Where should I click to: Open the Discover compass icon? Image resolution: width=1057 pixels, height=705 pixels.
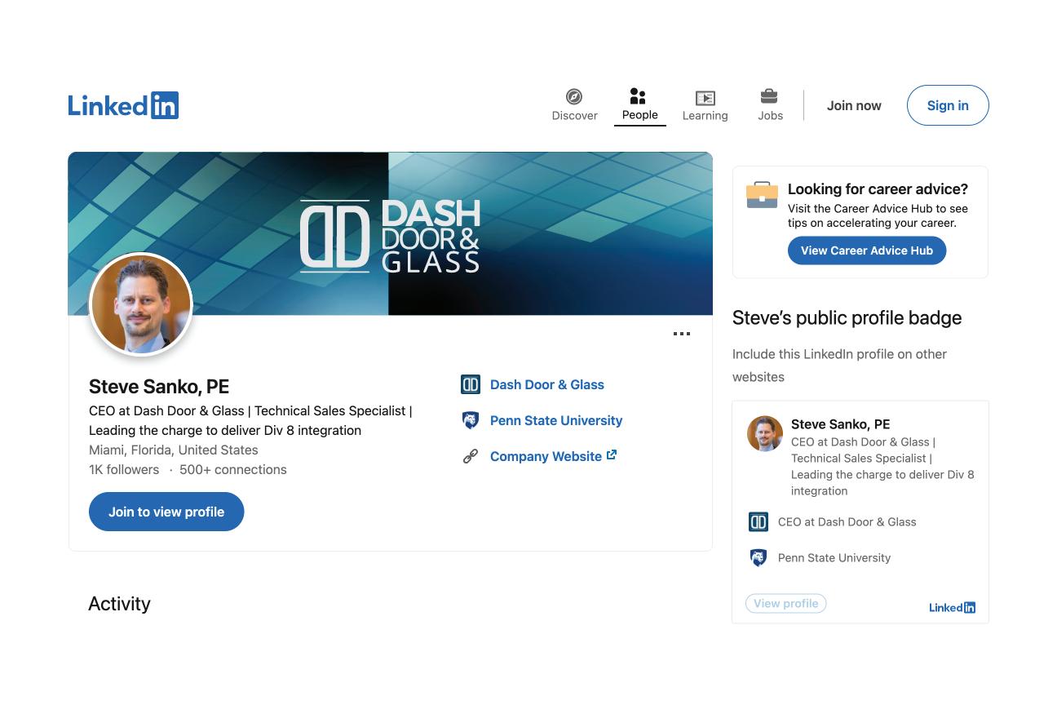tap(574, 97)
